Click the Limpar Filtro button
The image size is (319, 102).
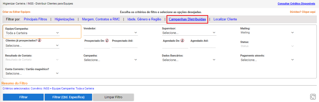coord(113,97)
